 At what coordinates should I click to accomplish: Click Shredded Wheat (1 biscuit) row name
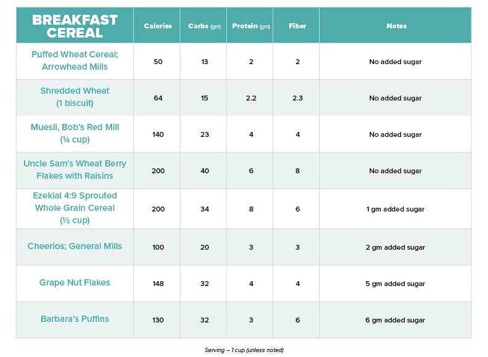point(75,97)
